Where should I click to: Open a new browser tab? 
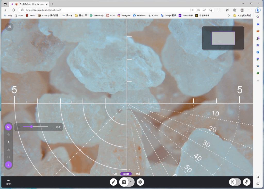(x=52, y=4)
